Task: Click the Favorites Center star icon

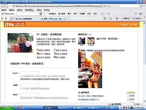Action: (2, 18)
